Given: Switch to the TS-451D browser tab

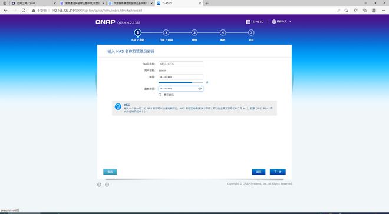Looking at the screenshot, I should pos(179,3).
